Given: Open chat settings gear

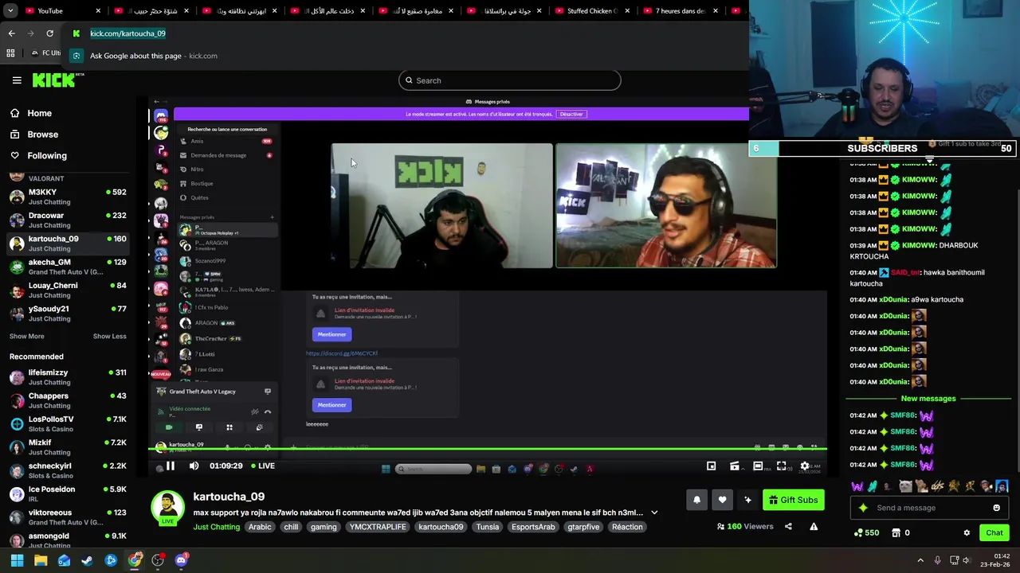Looking at the screenshot, I should tap(967, 533).
